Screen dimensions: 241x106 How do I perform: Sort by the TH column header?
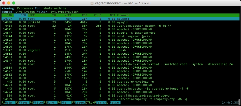coord(54,15)
